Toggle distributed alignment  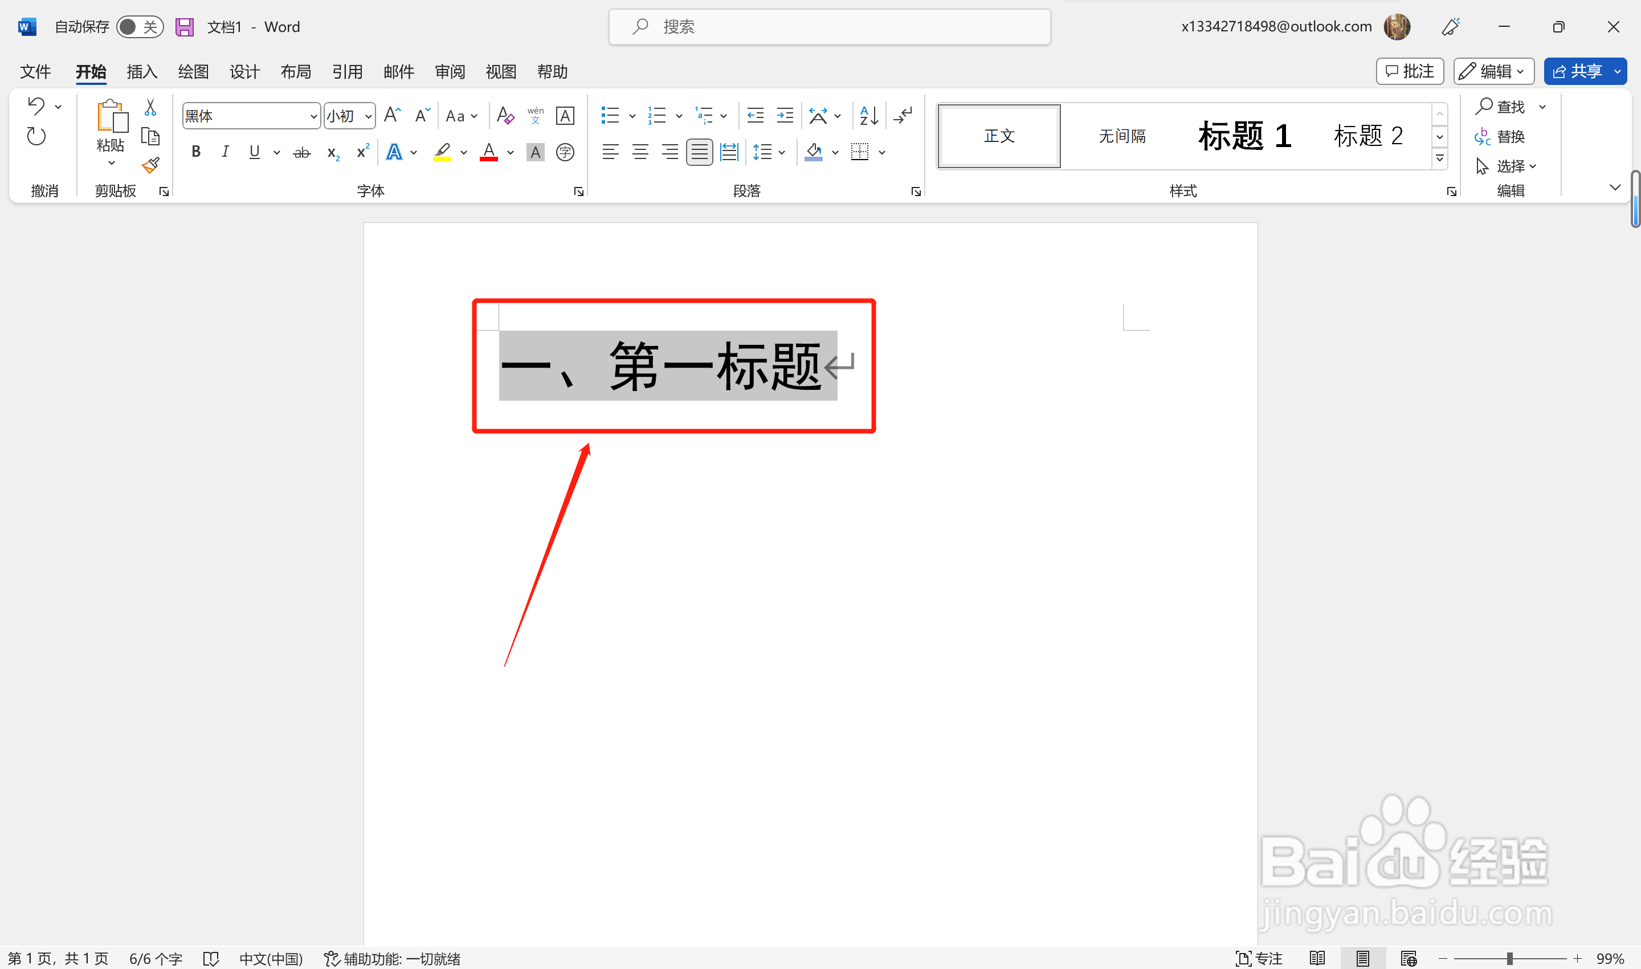coord(728,152)
